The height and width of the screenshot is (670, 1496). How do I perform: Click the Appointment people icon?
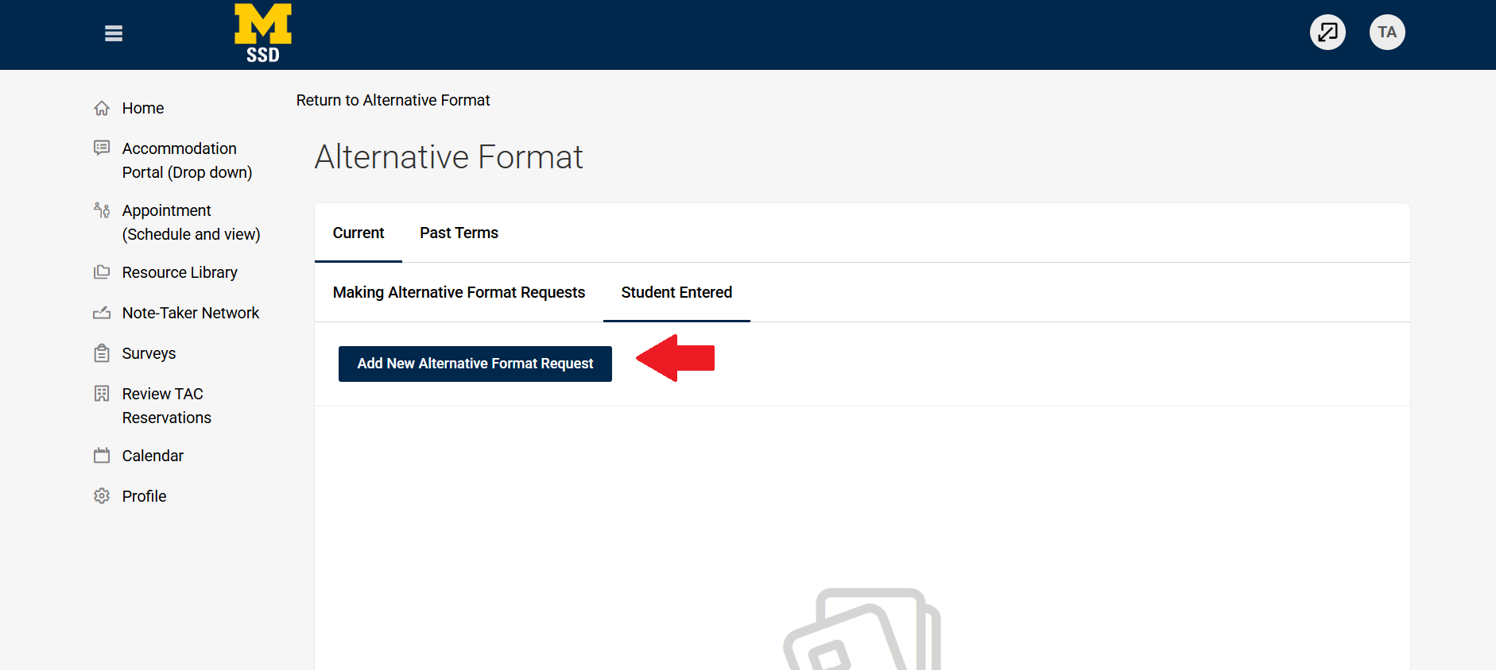point(102,210)
